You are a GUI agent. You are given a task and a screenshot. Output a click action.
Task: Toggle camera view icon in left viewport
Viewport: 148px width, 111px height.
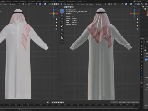(x=56, y=26)
